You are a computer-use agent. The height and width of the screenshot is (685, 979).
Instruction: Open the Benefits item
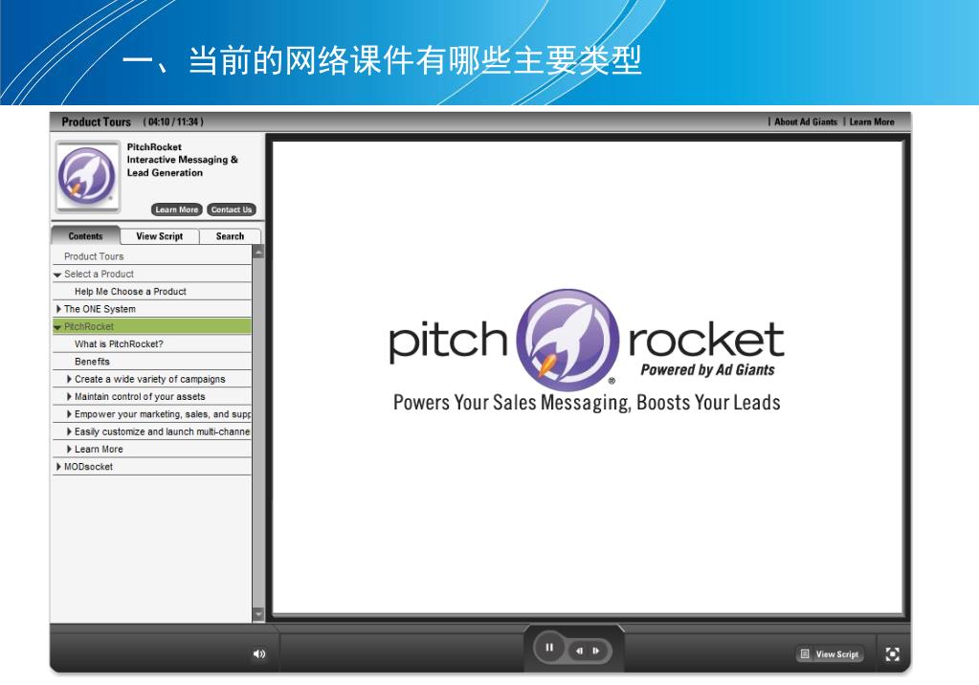pos(152,361)
